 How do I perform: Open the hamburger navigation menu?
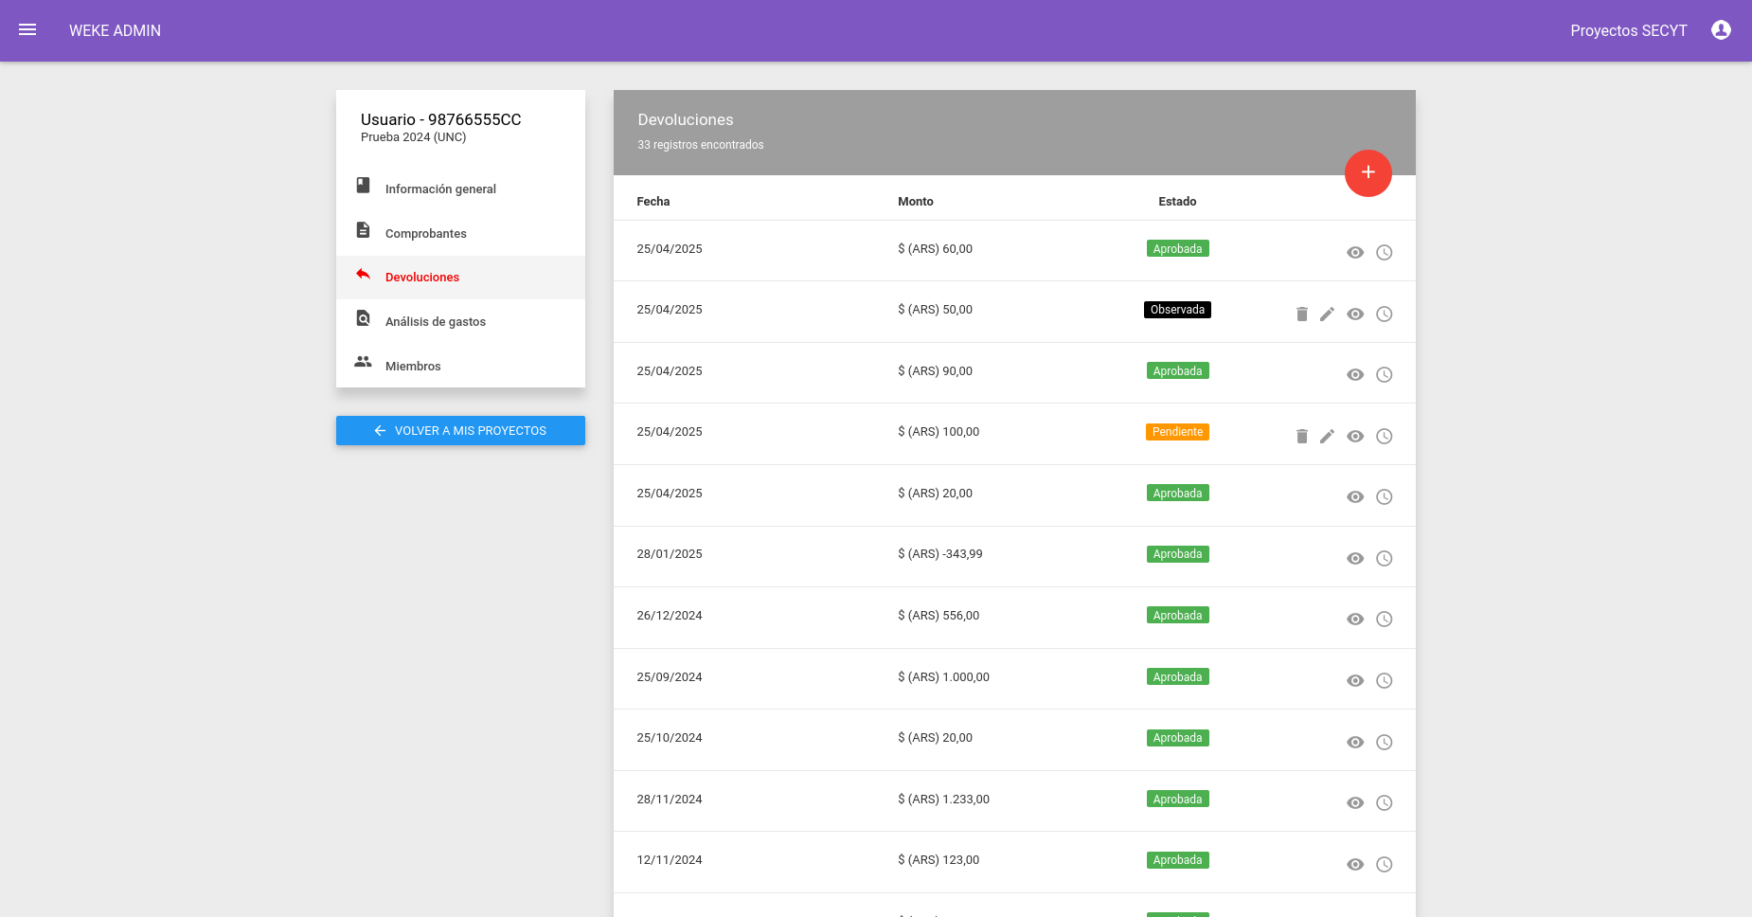point(27,30)
